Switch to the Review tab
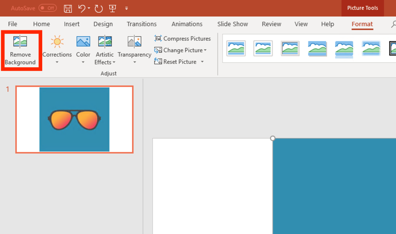The width and height of the screenshot is (396, 234). click(x=271, y=24)
